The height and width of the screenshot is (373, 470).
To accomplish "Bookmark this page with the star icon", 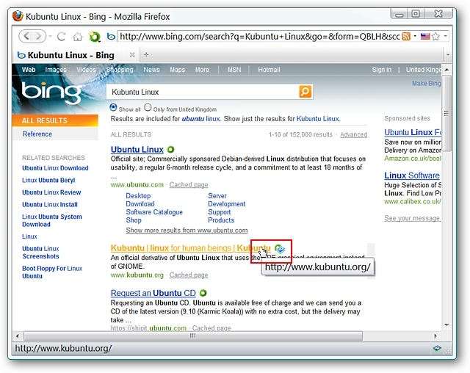I will pos(435,37).
